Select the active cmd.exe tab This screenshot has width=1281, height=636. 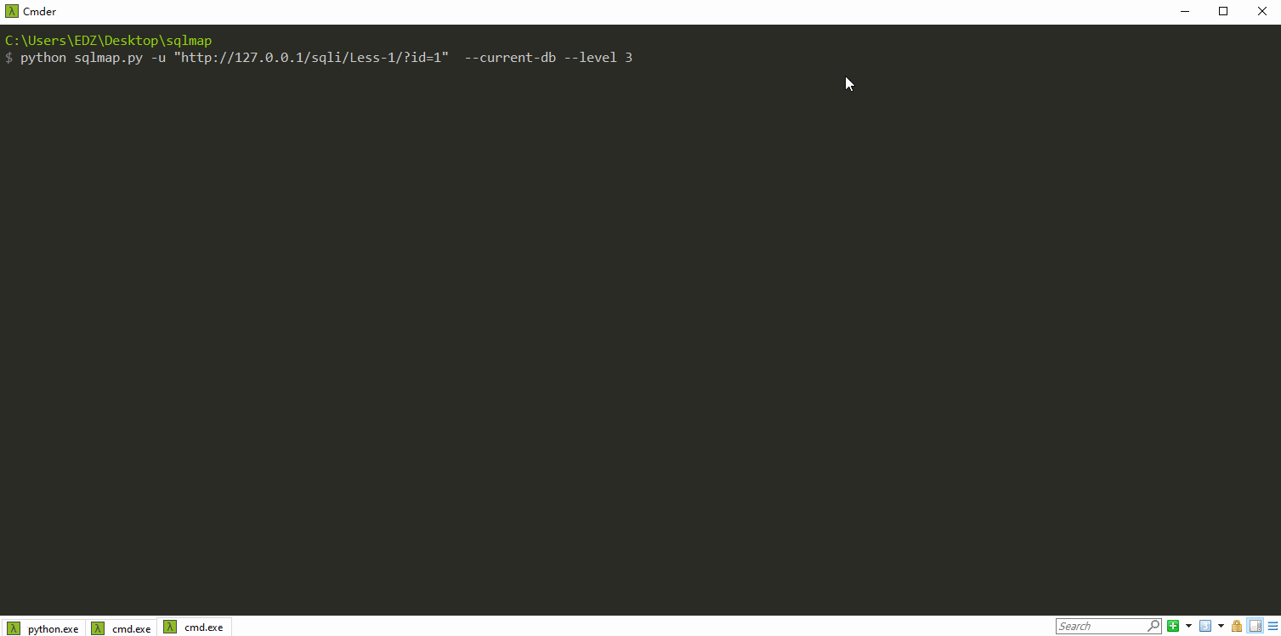(x=195, y=628)
